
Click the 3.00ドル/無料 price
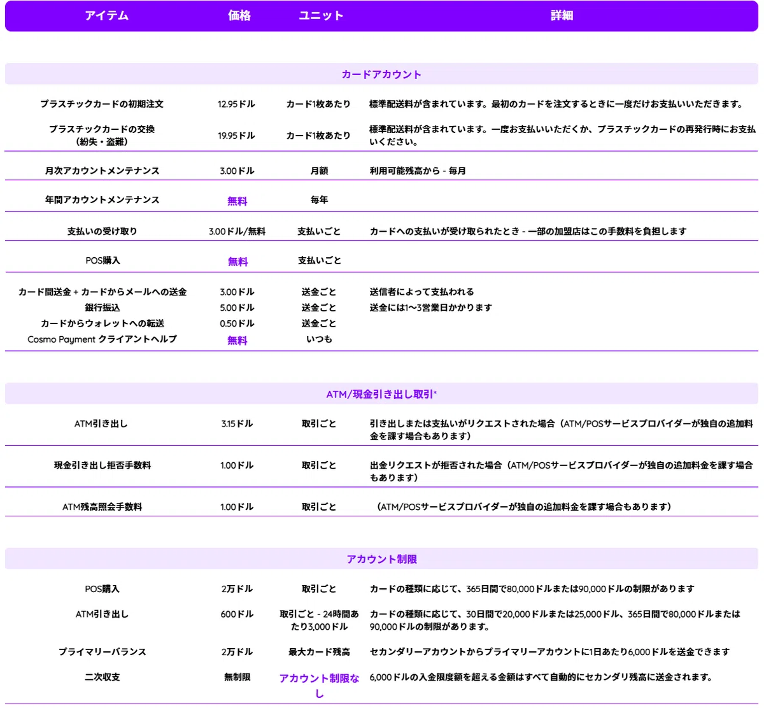pos(237,231)
